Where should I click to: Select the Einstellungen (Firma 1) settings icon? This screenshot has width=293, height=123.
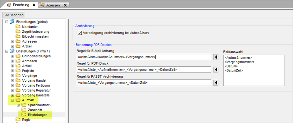(x=12, y=51)
